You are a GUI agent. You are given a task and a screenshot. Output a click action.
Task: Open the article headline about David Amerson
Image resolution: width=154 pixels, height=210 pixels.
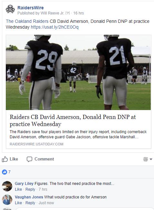pyautogui.click(x=72, y=121)
